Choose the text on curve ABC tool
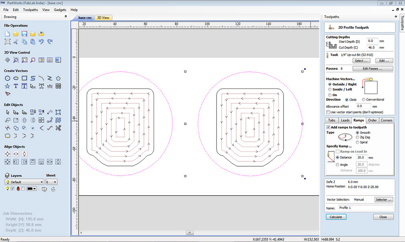The image size is (405, 242). (x=50, y=86)
